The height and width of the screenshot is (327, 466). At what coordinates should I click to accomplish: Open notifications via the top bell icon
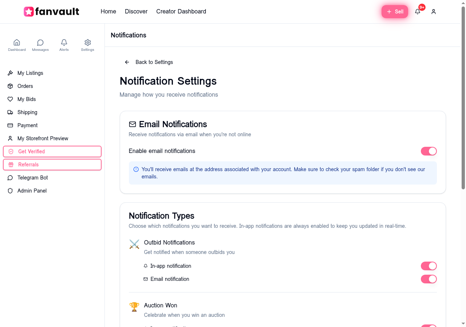coord(418,12)
